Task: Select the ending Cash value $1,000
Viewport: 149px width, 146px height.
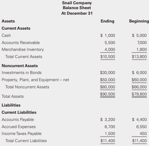Action: pos(108,36)
